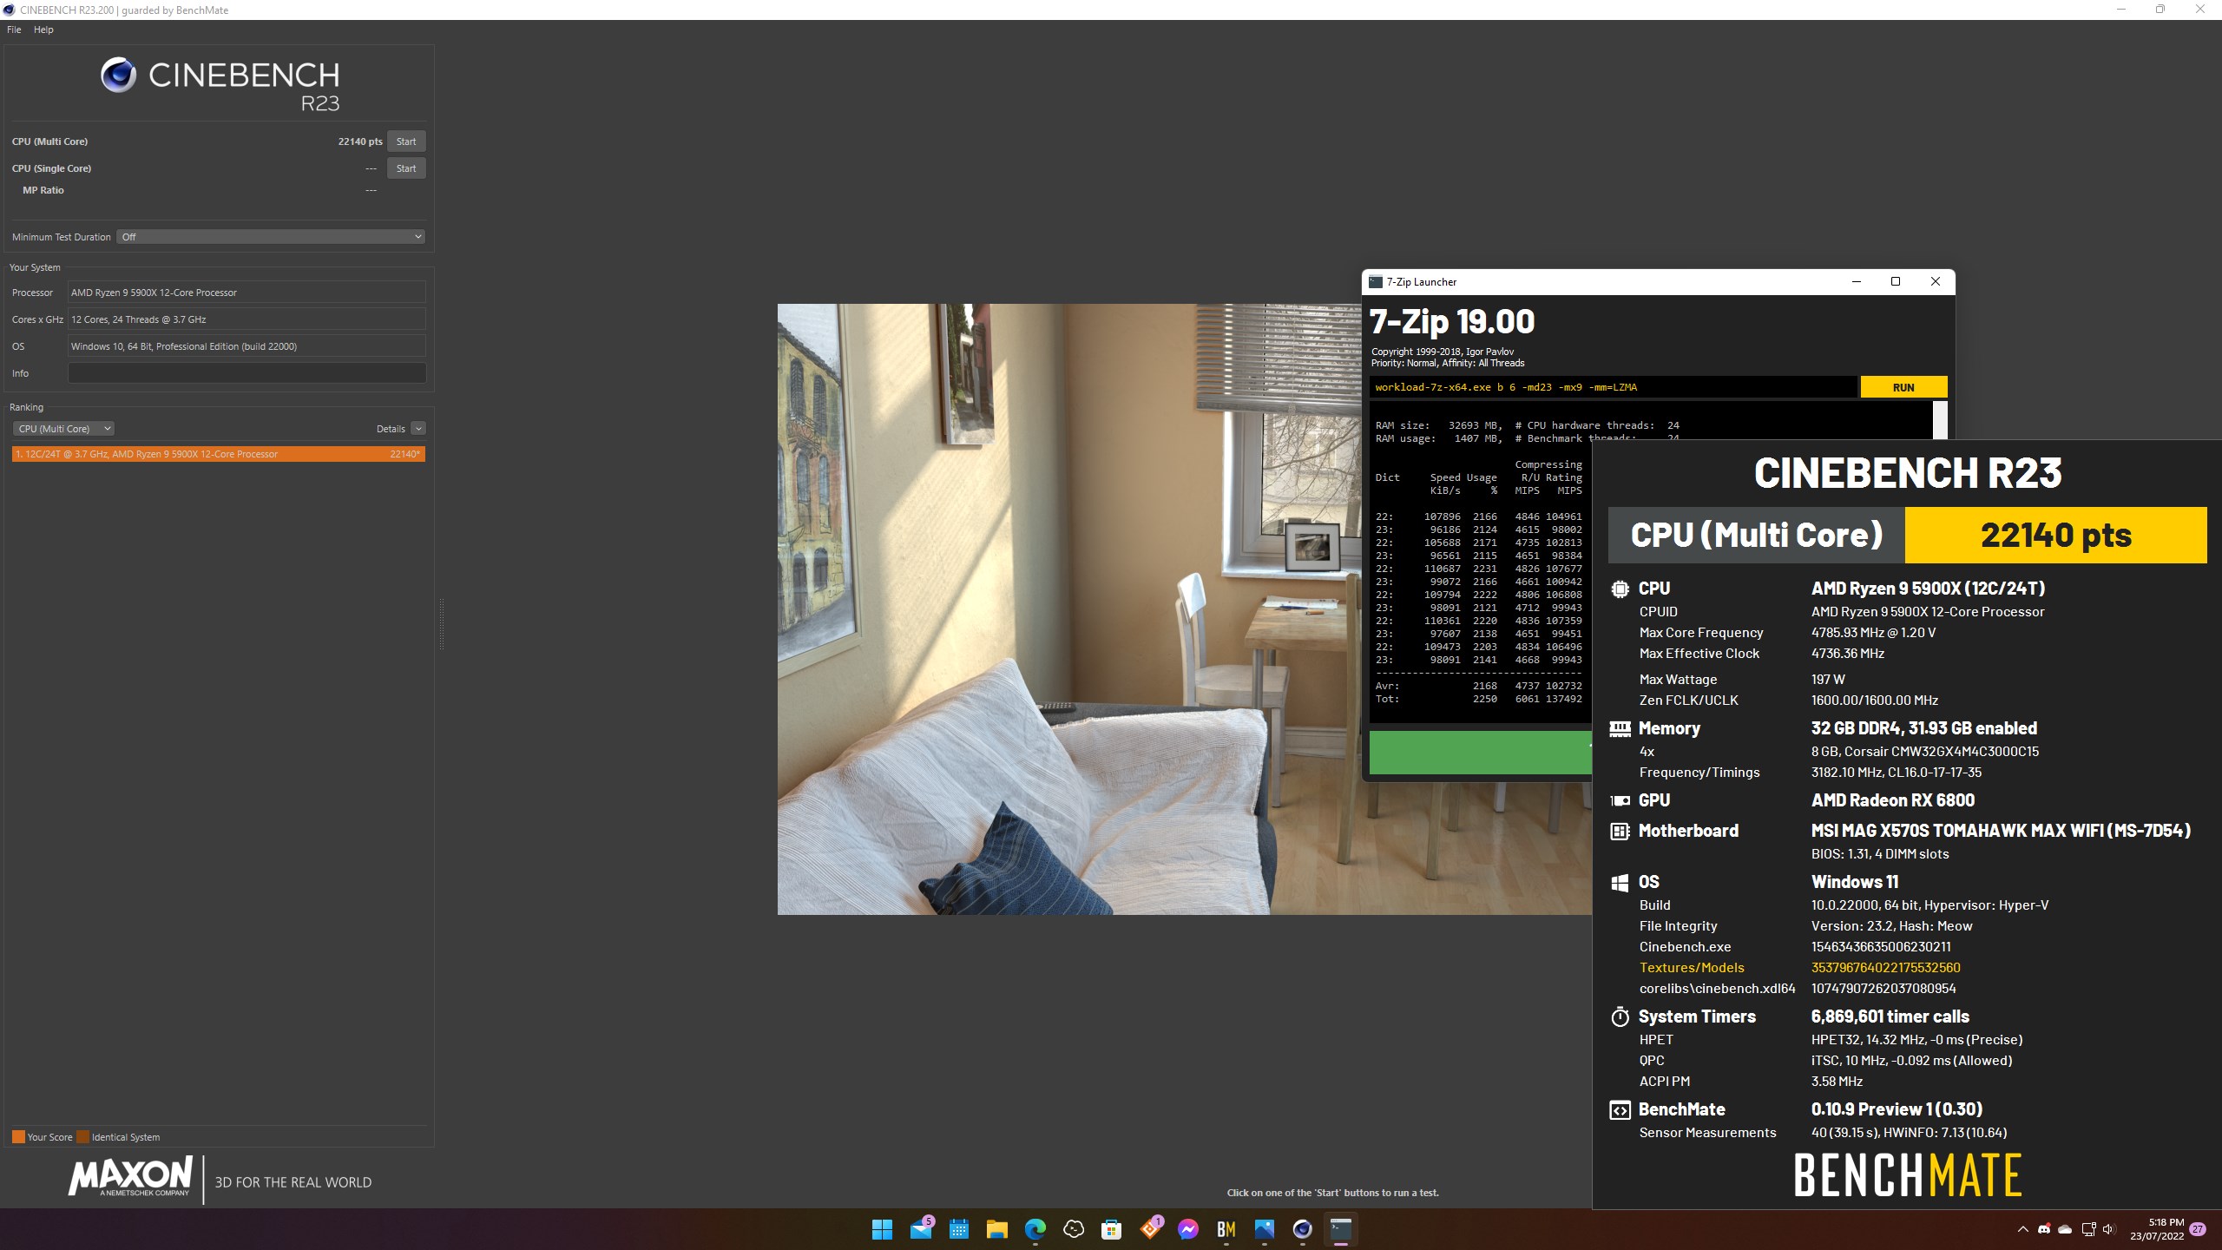Start the CPU (Single Core) test
Viewport: 2222px width, 1250px height.
[406, 168]
